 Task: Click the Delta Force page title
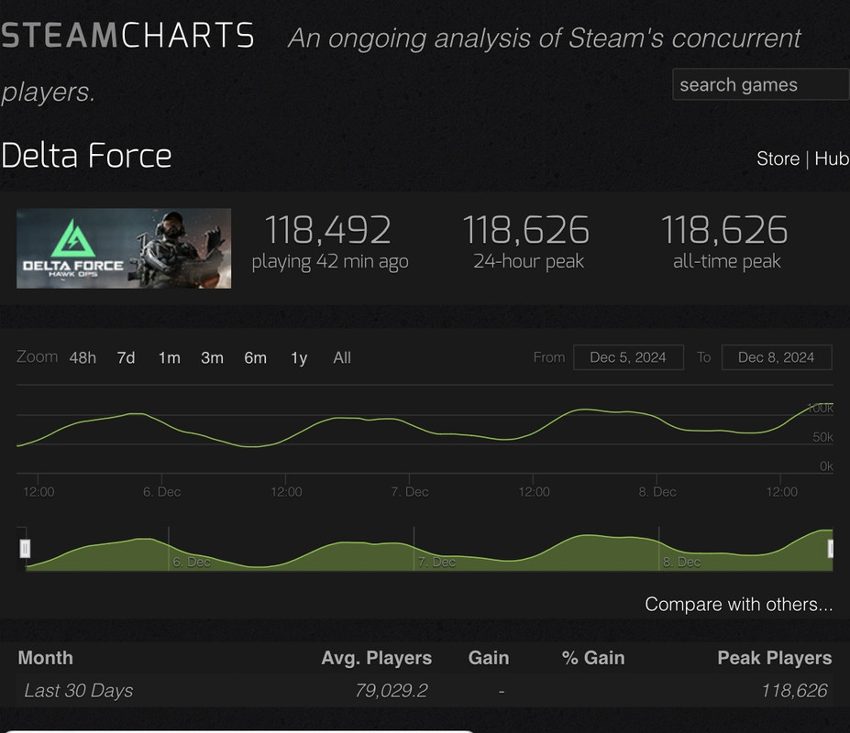(x=86, y=156)
